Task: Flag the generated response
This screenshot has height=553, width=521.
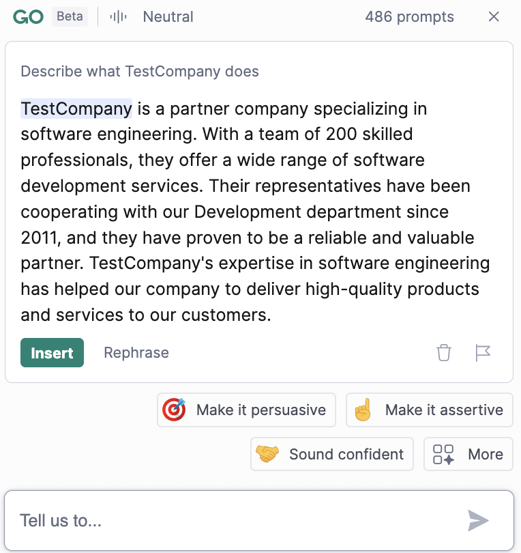Action: [483, 353]
